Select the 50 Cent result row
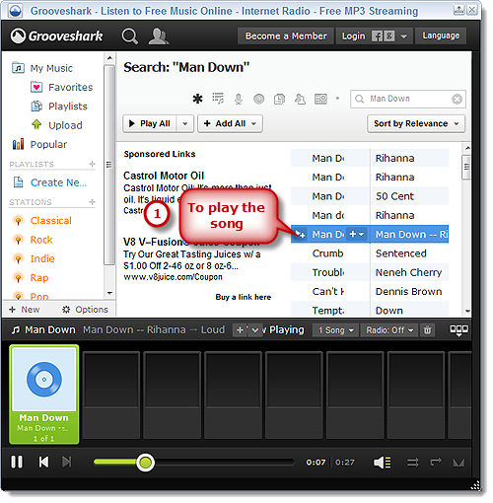 (x=370, y=196)
